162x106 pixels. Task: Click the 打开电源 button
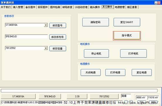(115, 73)
